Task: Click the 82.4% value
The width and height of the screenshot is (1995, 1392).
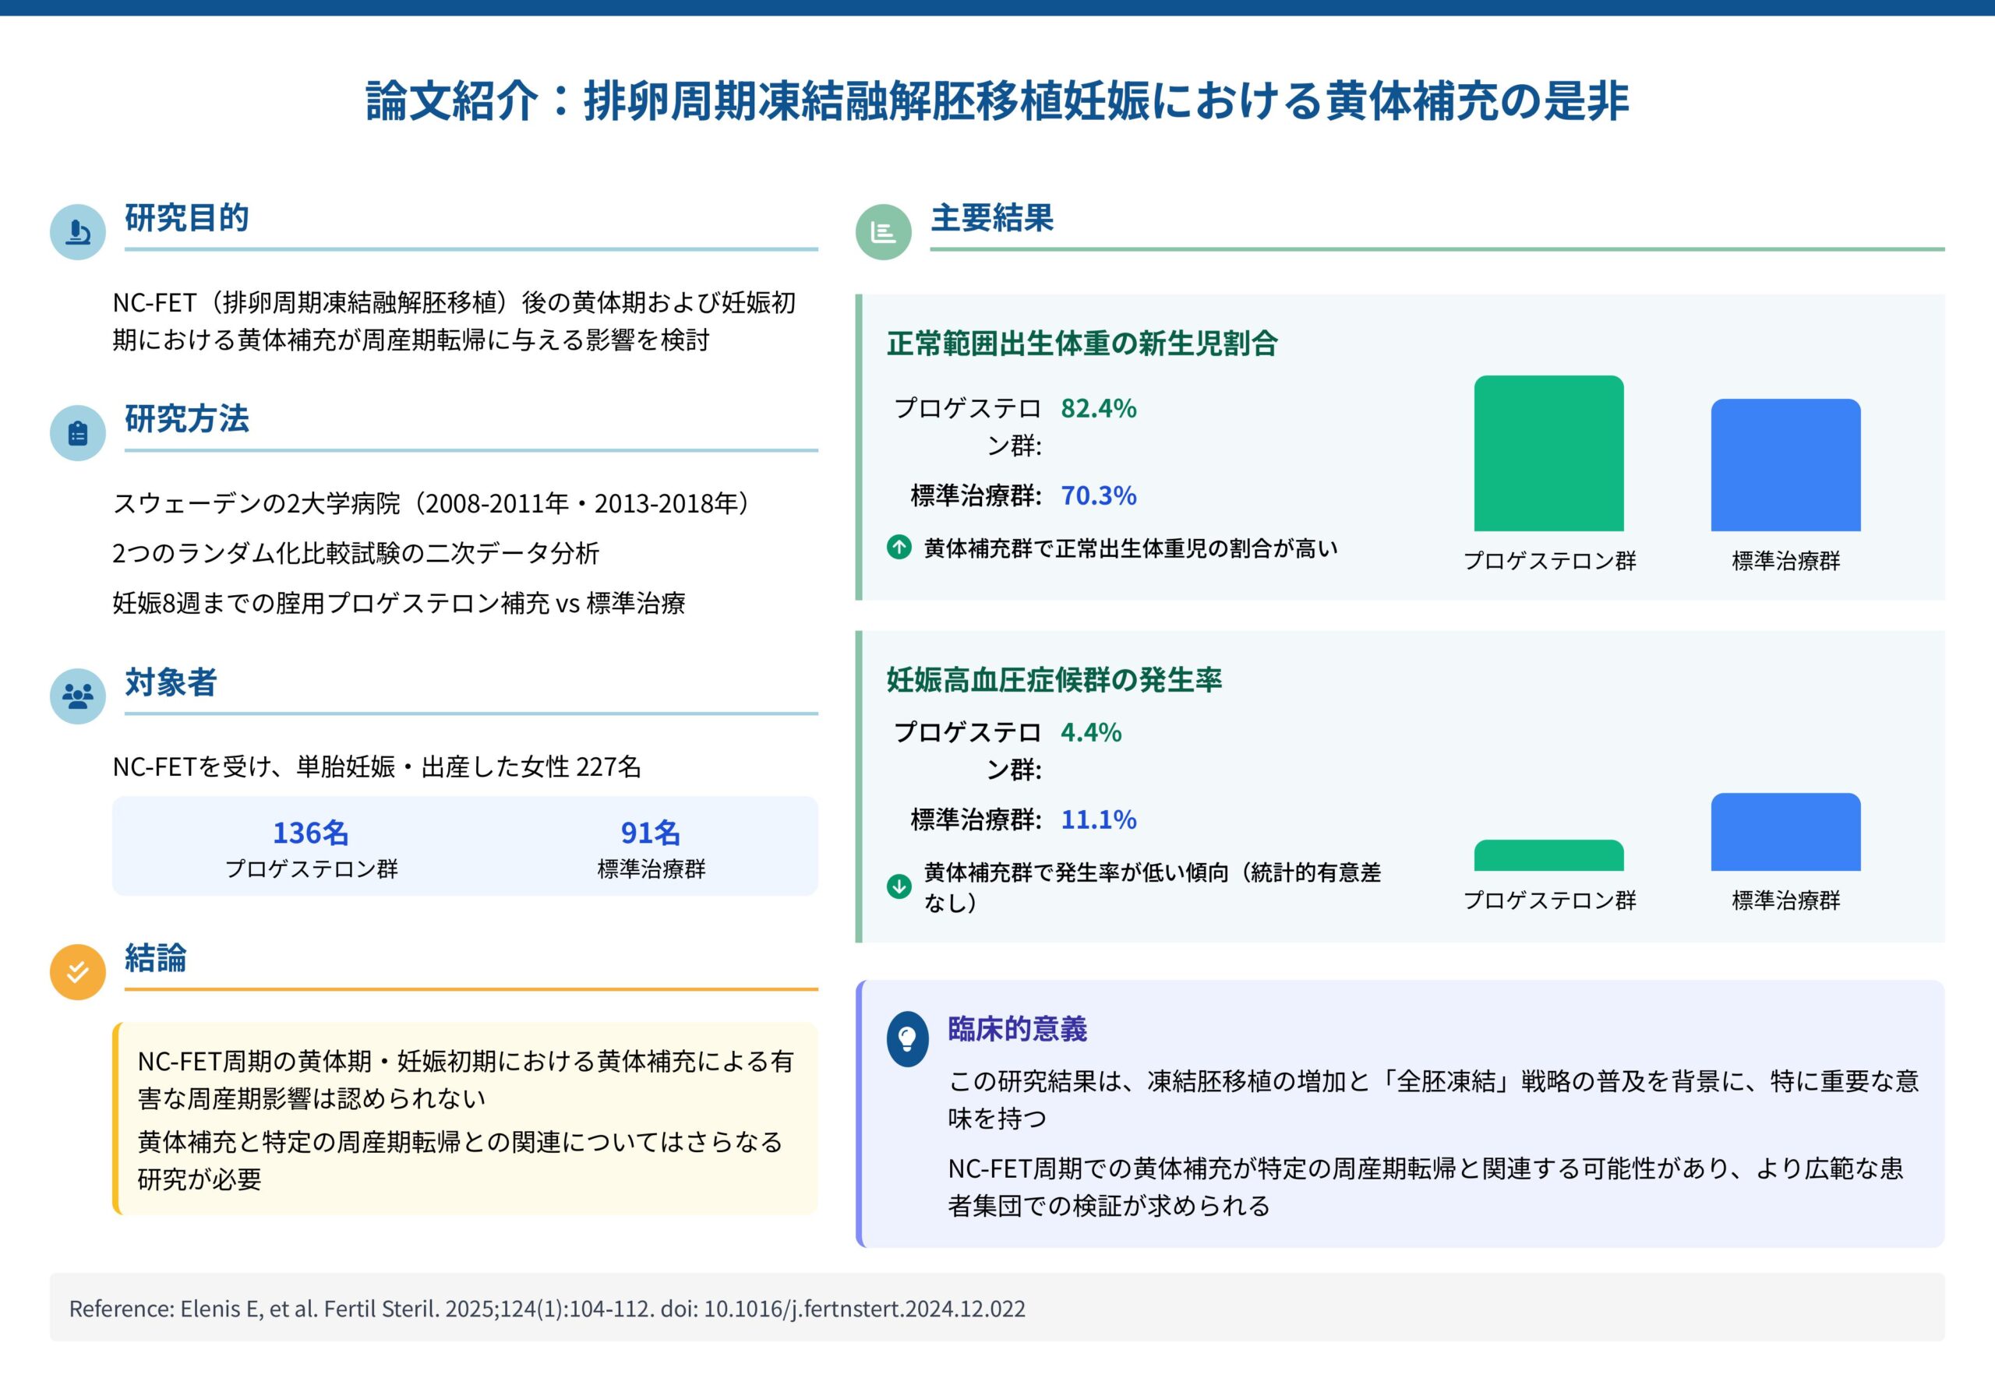Action: click(1098, 408)
